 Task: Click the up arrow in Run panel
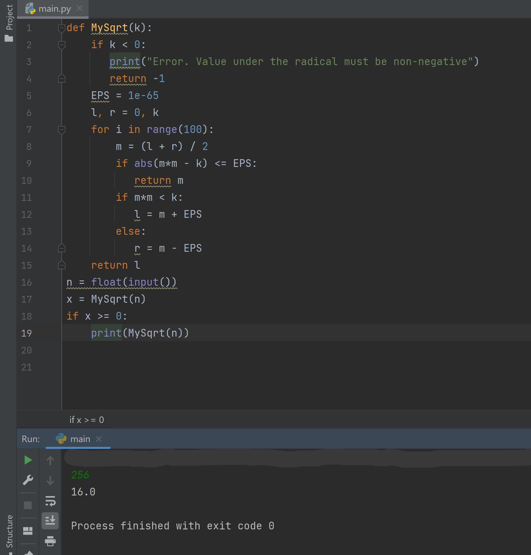50,461
